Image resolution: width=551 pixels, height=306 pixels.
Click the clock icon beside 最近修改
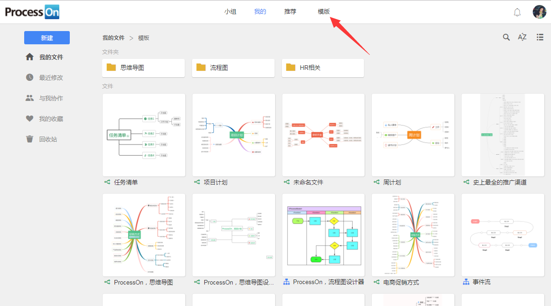point(30,78)
